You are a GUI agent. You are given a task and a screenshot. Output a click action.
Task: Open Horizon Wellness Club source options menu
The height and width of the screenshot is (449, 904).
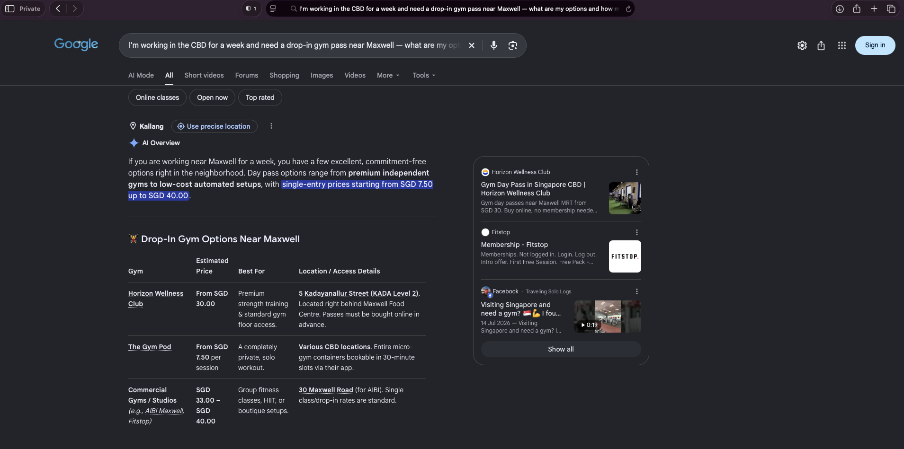(637, 172)
